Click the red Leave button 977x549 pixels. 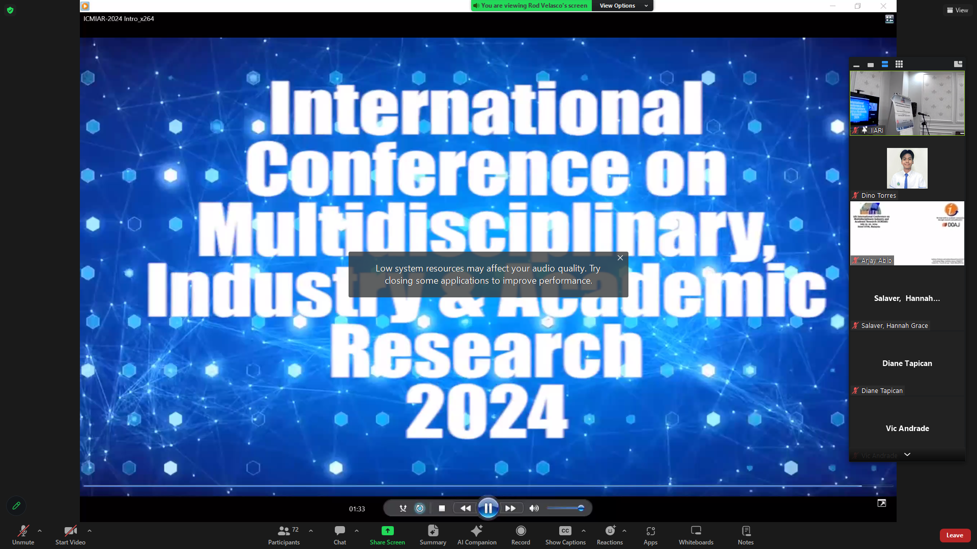(955, 535)
